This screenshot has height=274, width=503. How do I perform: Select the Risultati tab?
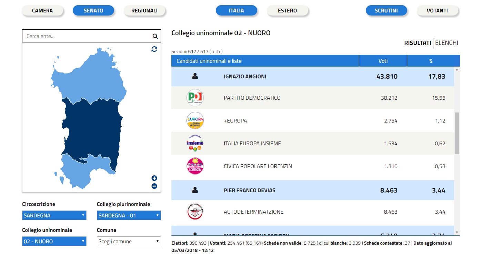418,43
